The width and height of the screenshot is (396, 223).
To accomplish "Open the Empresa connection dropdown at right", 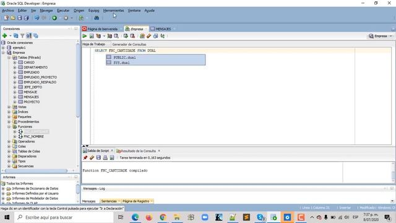I will pyautogui.click(x=391, y=36).
